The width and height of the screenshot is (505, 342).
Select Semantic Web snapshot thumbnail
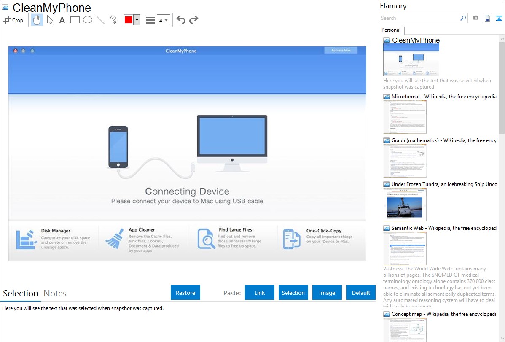tap(405, 248)
